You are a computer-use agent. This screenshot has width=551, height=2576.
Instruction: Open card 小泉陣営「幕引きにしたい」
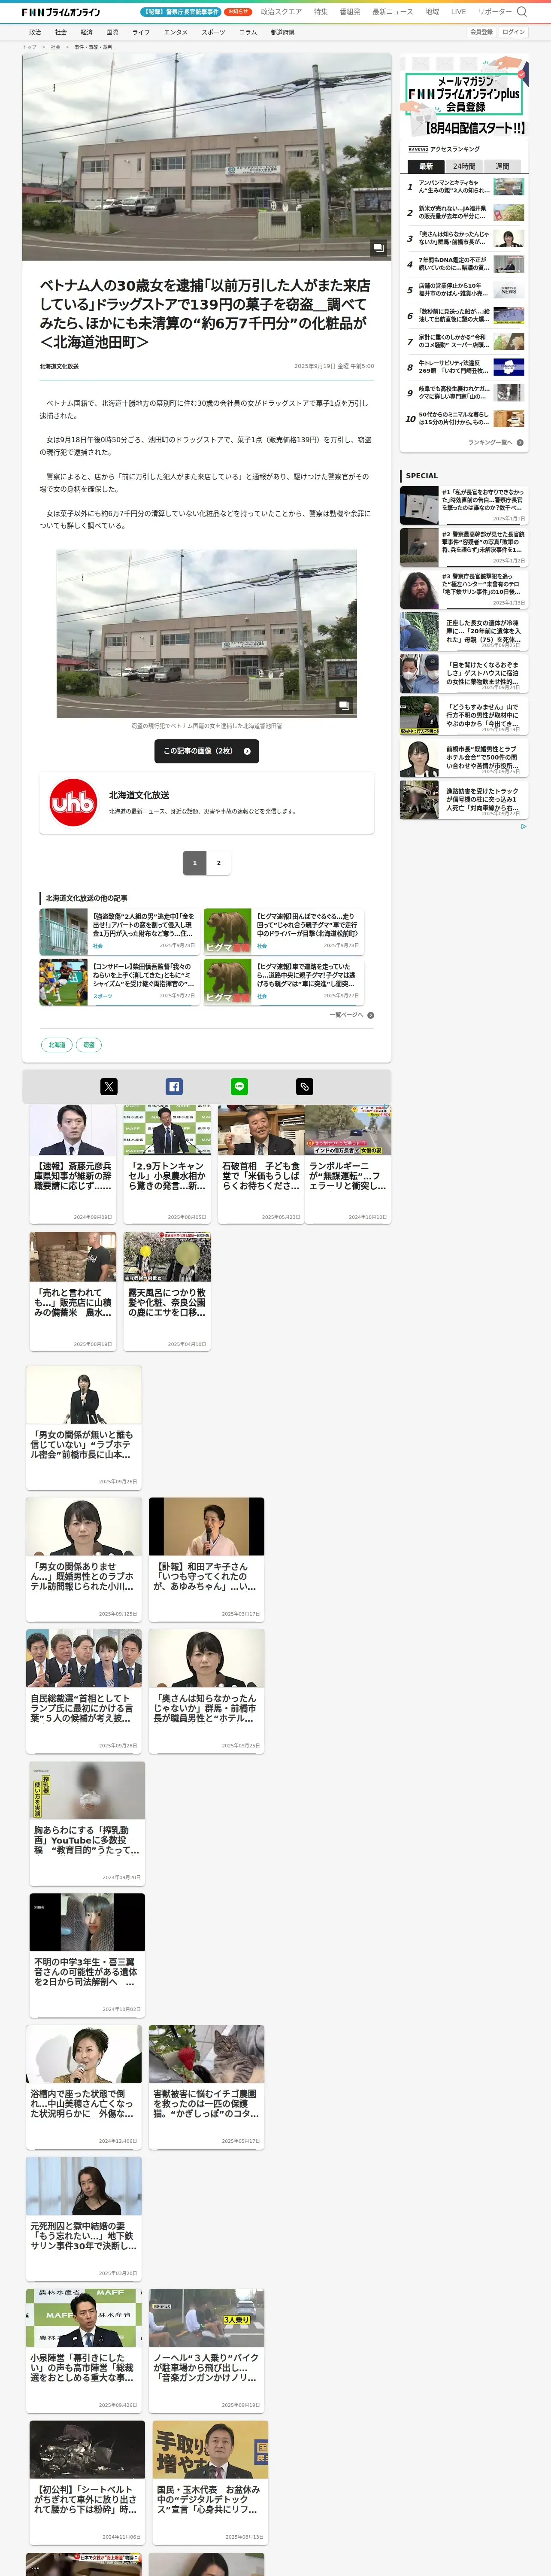point(84,2350)
